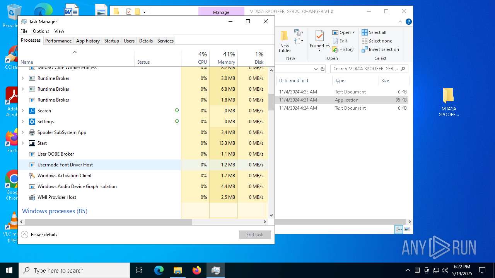The width and height of the screenshot is (495, 278).
Task: Click the Start process icon
Action: [x=32, y=143]
